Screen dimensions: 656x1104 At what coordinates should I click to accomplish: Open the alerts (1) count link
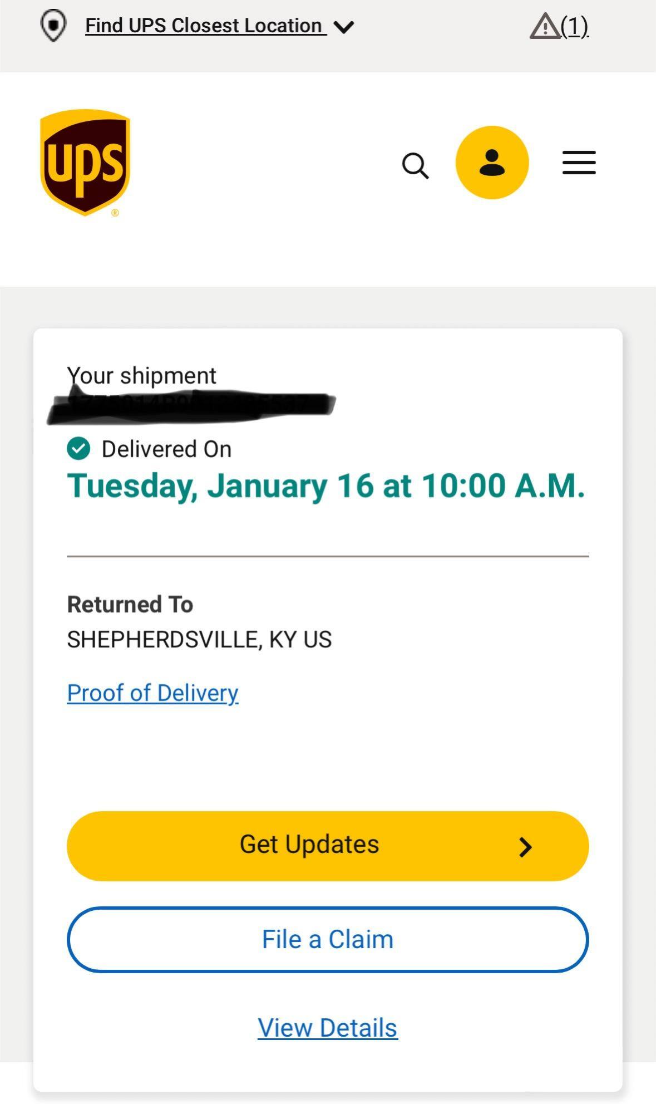click(x=574, y=26)
